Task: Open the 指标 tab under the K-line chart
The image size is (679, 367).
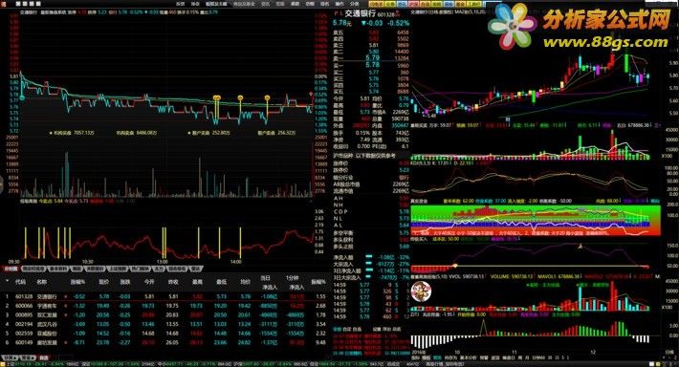Action: [415, 357]
